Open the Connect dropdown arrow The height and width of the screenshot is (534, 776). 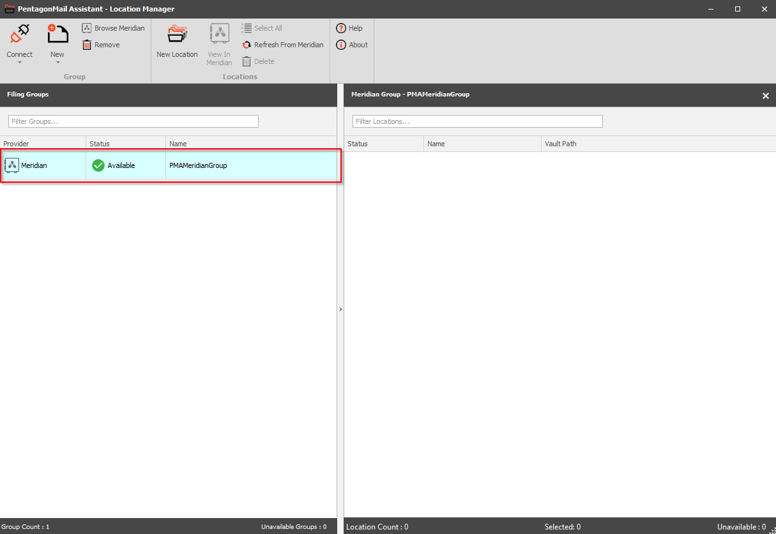20,63
